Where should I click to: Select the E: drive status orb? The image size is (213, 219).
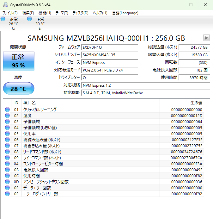[x=29, y=19]
